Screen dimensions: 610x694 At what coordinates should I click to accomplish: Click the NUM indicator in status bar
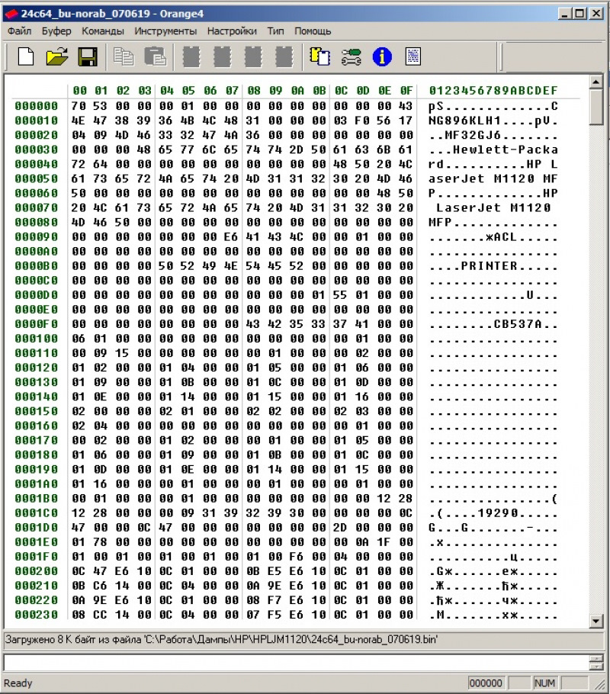pos(544,683)
